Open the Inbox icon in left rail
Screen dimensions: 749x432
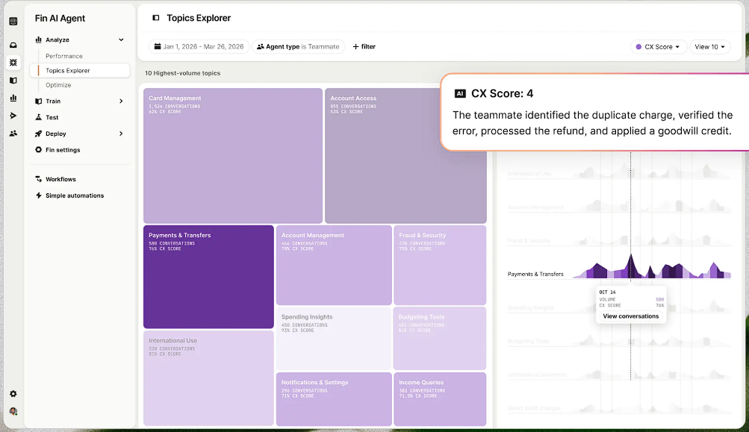[13, 45]
